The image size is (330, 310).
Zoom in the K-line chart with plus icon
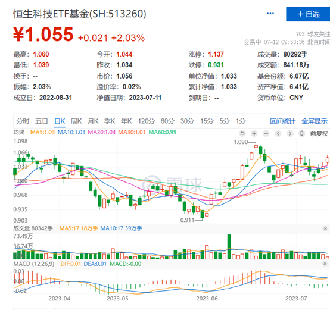click(x=254, y=133)
